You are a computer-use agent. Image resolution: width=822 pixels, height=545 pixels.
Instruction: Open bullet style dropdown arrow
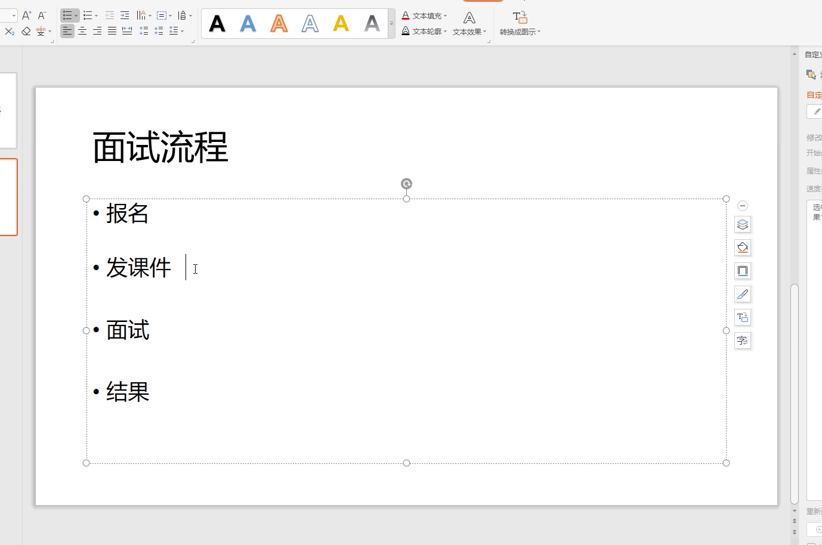tap(76, 16)
